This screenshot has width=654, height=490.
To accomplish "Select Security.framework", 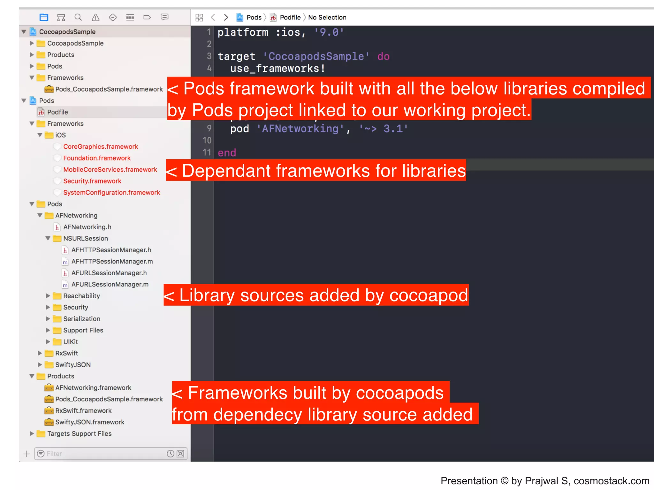I will pyautogui.click(x=92, y=181).
